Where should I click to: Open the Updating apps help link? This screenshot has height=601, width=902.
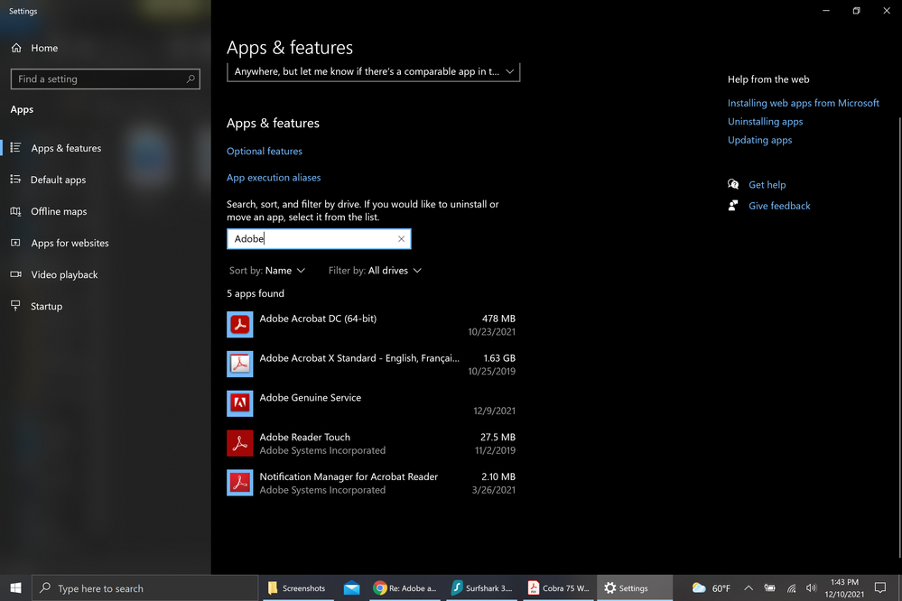(759, 140)
